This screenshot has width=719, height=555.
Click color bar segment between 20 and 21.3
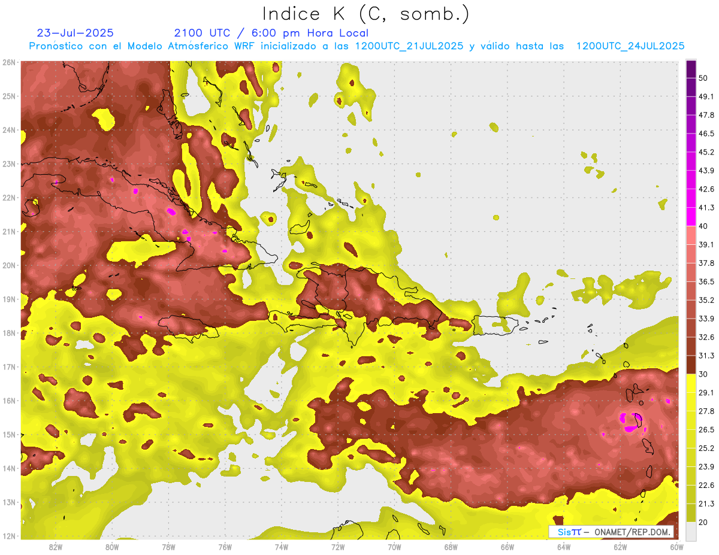click(x=691, y=512)
